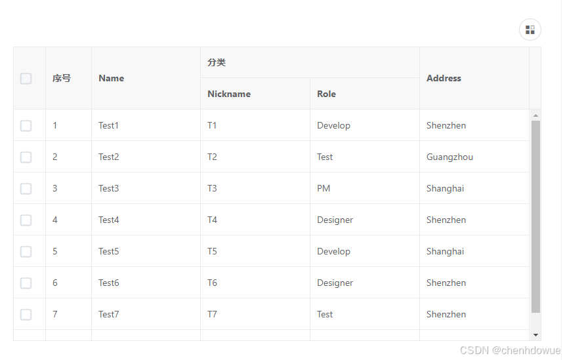Click Shanghai address in row Test3
Image resolution: width=563 pixels, height=360 pixels.
pos(474,188)
